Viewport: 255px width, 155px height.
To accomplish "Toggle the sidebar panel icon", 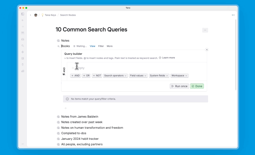I will pyautogui.click(x=23, y=14).
